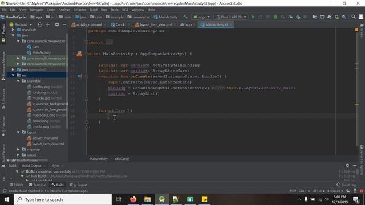Image resolution: width=365 pixels, height=205 pixels.
Task: Hide the Build panel with minus icon
Action: (355, 165)
